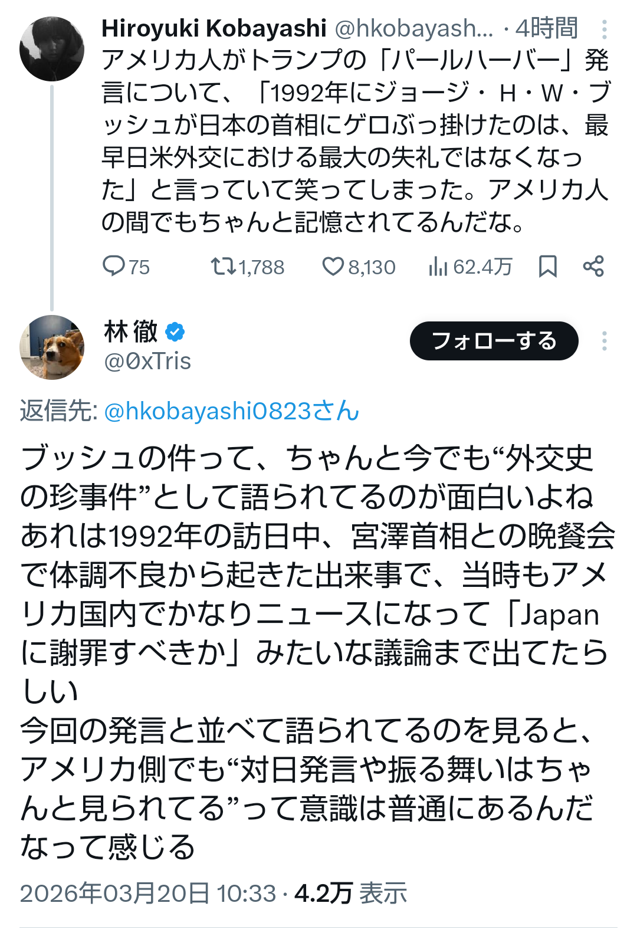Open Kobayashi's tweet text about パールハーバー
Image resolution: width=637 pixels, height=939 pixels.
pos(354,142)
